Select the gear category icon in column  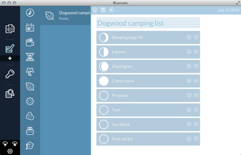pos(30,101)
